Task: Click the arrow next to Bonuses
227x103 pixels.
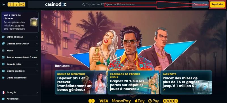Action: click(71, 66)
